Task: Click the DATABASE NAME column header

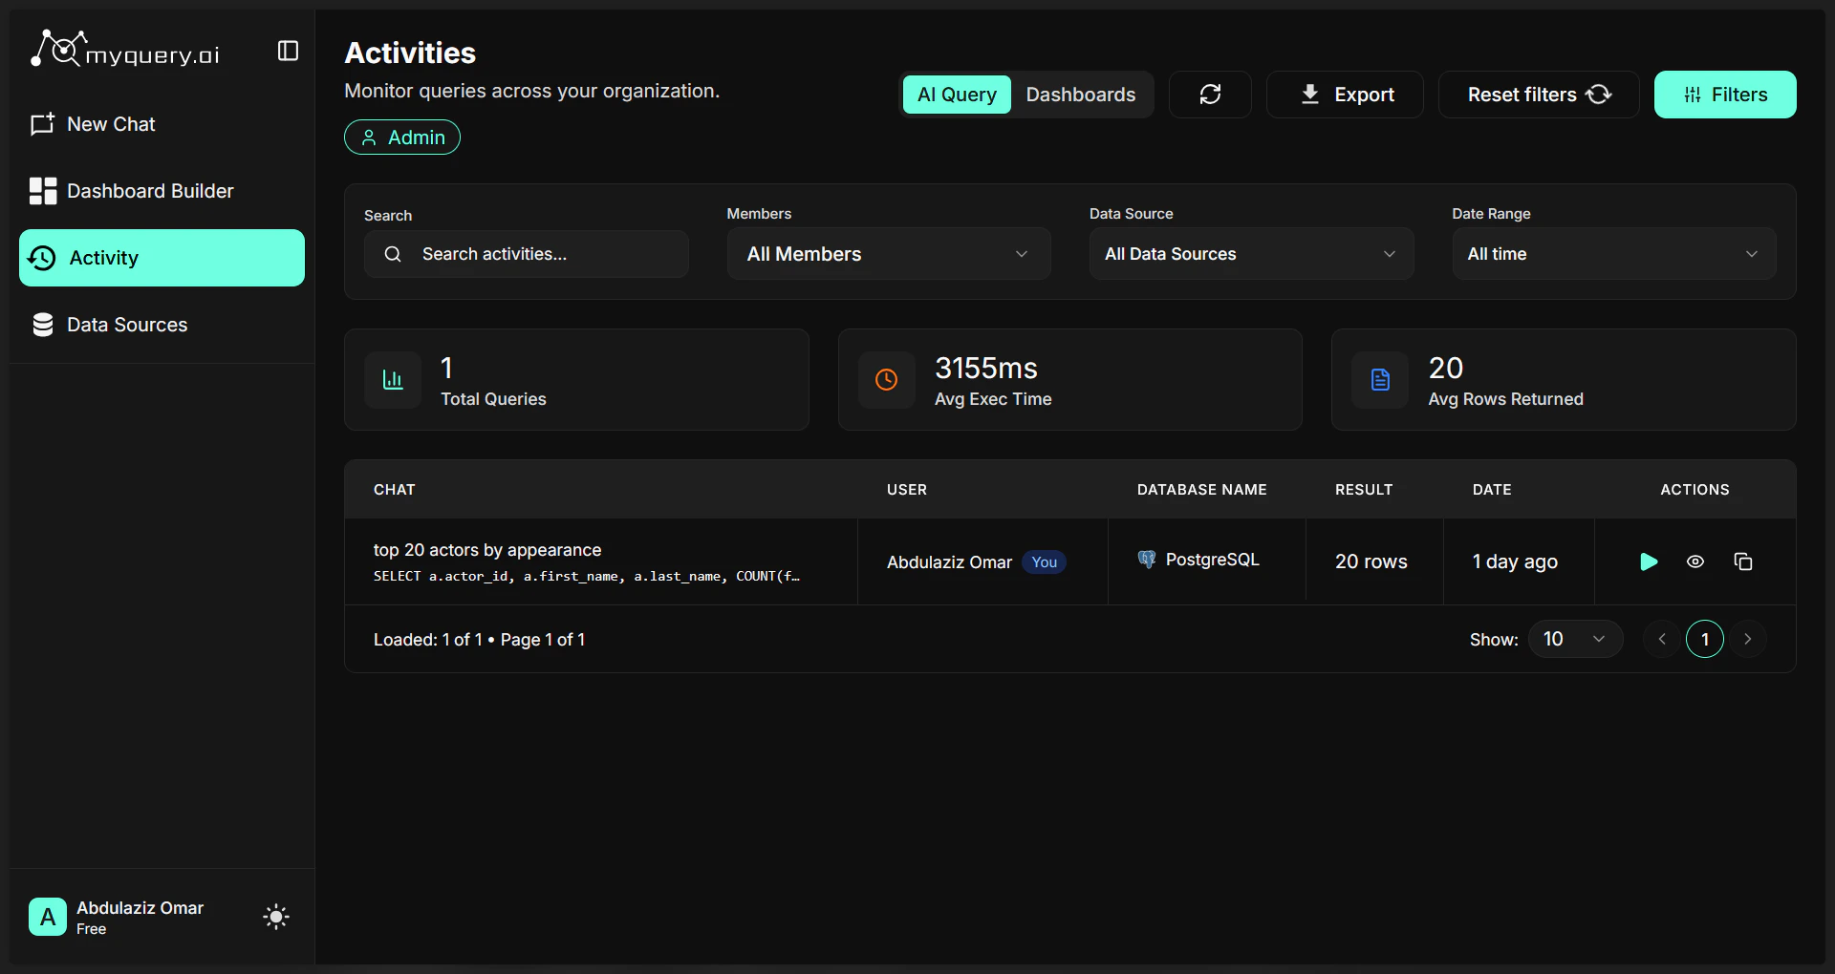Action: pyautogui.click(x=1202, y=490)
